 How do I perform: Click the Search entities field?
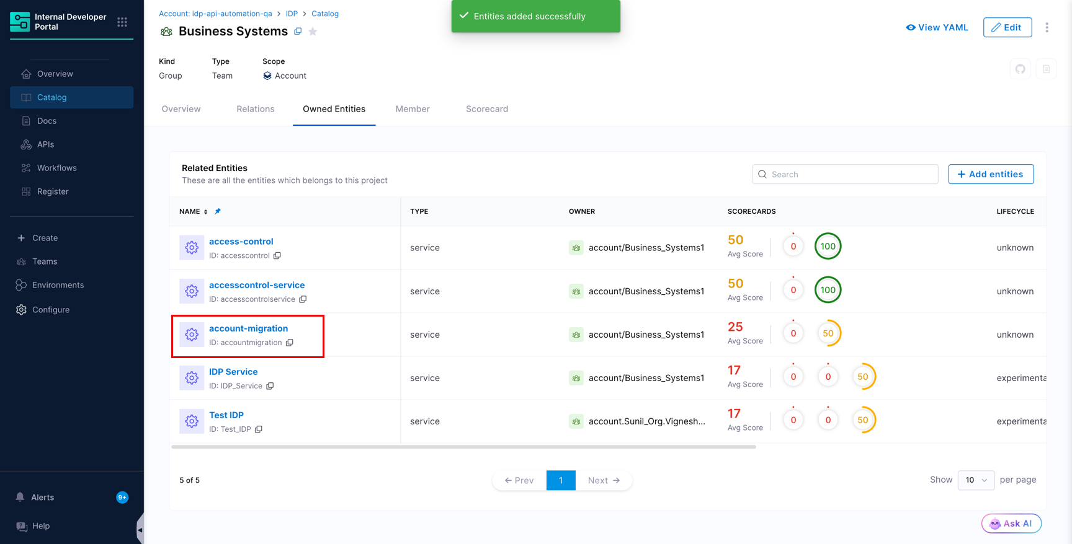[845, 174]
